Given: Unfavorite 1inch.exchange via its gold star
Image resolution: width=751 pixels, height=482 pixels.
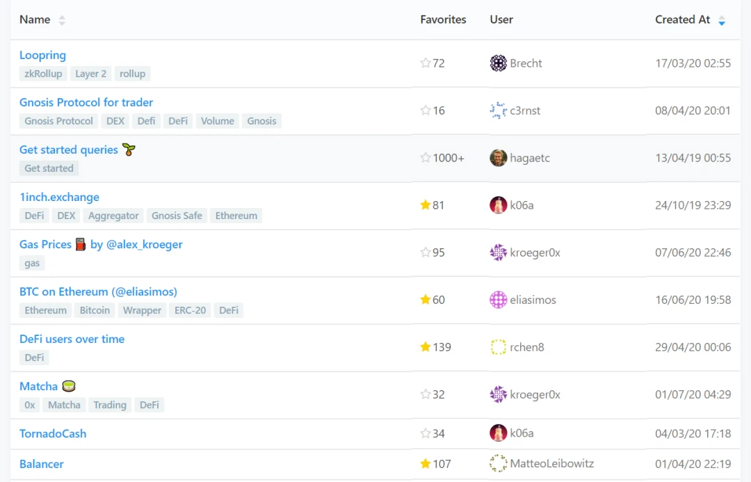Looking at the screenshot, I should point(426,205).
